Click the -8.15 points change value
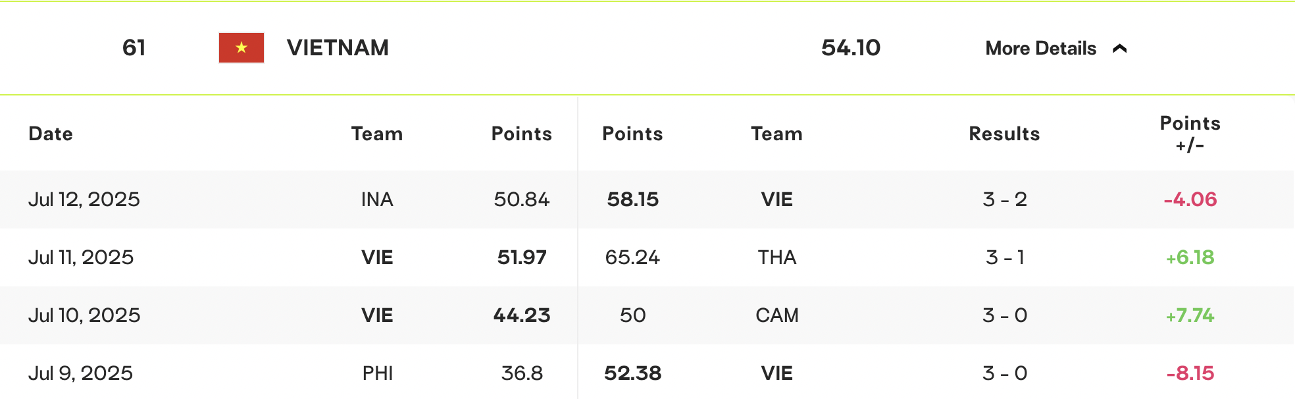The width and height of the screenshot is (1295, 399). (x=1190, y=373)
